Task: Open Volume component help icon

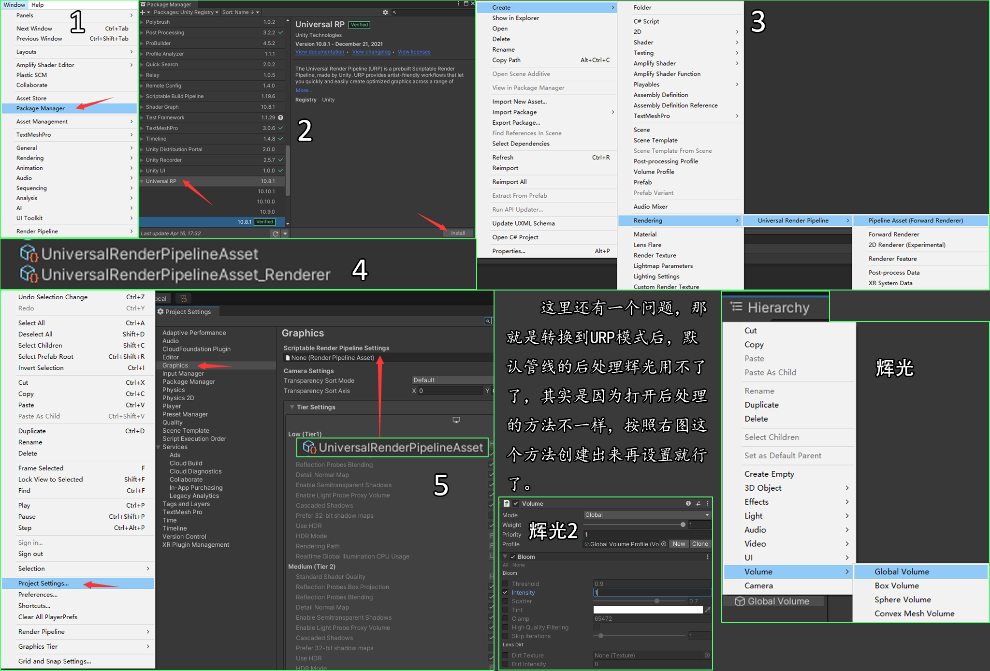Action: click(688, 503)
